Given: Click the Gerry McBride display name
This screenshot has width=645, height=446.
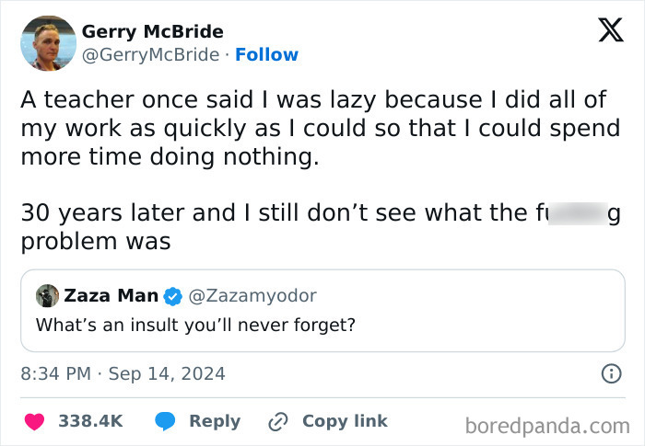Looking at the screenshot, I should 152,32.
